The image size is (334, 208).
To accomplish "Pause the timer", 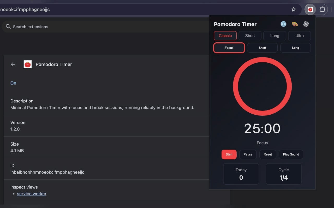I will point(248,154).
